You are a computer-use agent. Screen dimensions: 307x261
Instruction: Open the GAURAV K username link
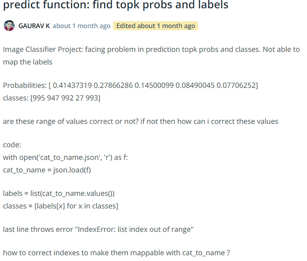click(34, 26)
